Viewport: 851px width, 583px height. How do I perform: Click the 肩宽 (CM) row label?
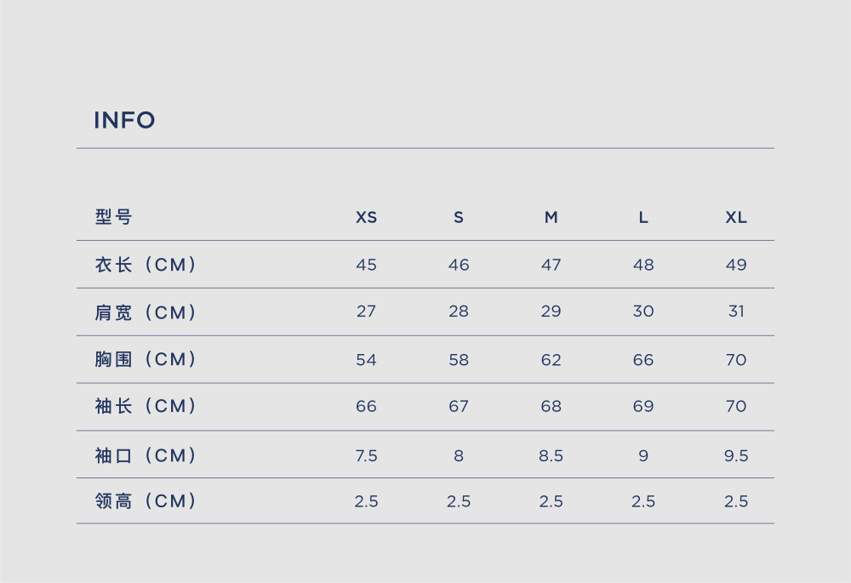(145, 312)
